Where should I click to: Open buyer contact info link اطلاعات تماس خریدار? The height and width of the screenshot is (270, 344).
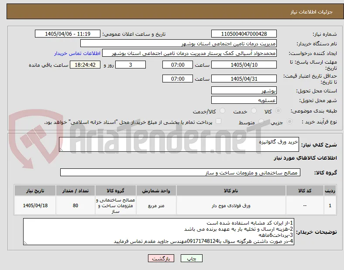(77, 53)
